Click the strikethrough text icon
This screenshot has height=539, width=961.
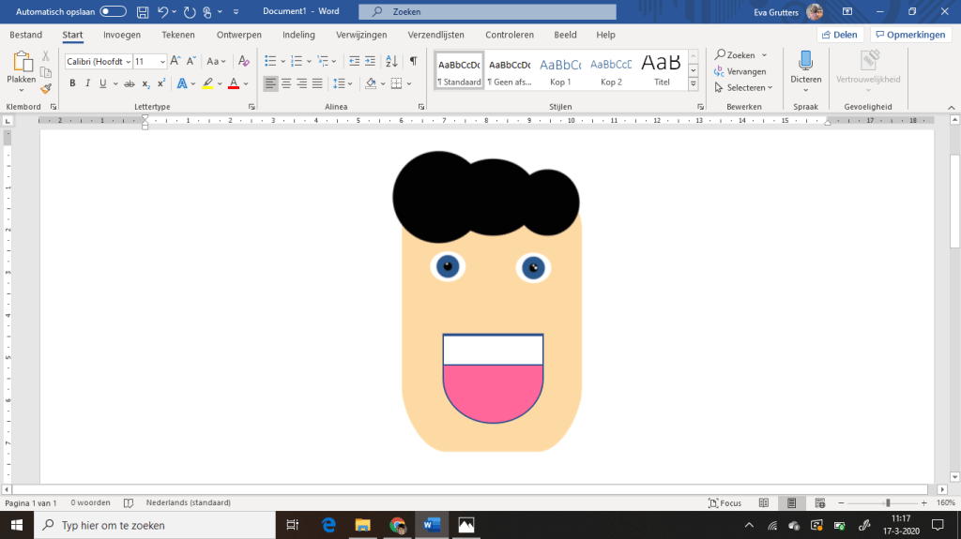point(130,83)
